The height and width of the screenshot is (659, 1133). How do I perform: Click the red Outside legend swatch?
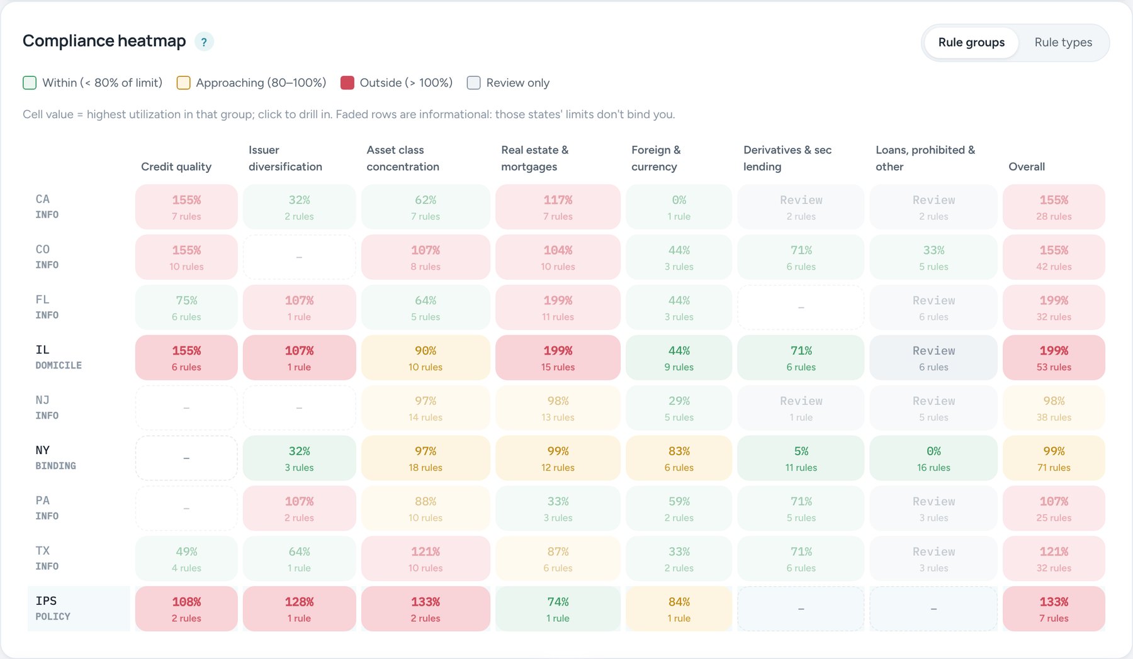pos(347,82)
